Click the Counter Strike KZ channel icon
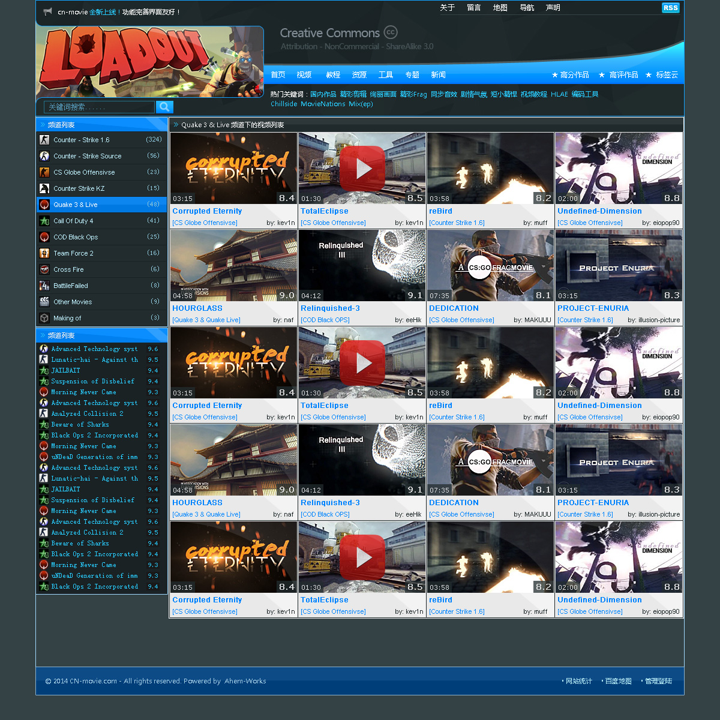The image size is (720, 720). pyautogui.click(x=44, y=188)
